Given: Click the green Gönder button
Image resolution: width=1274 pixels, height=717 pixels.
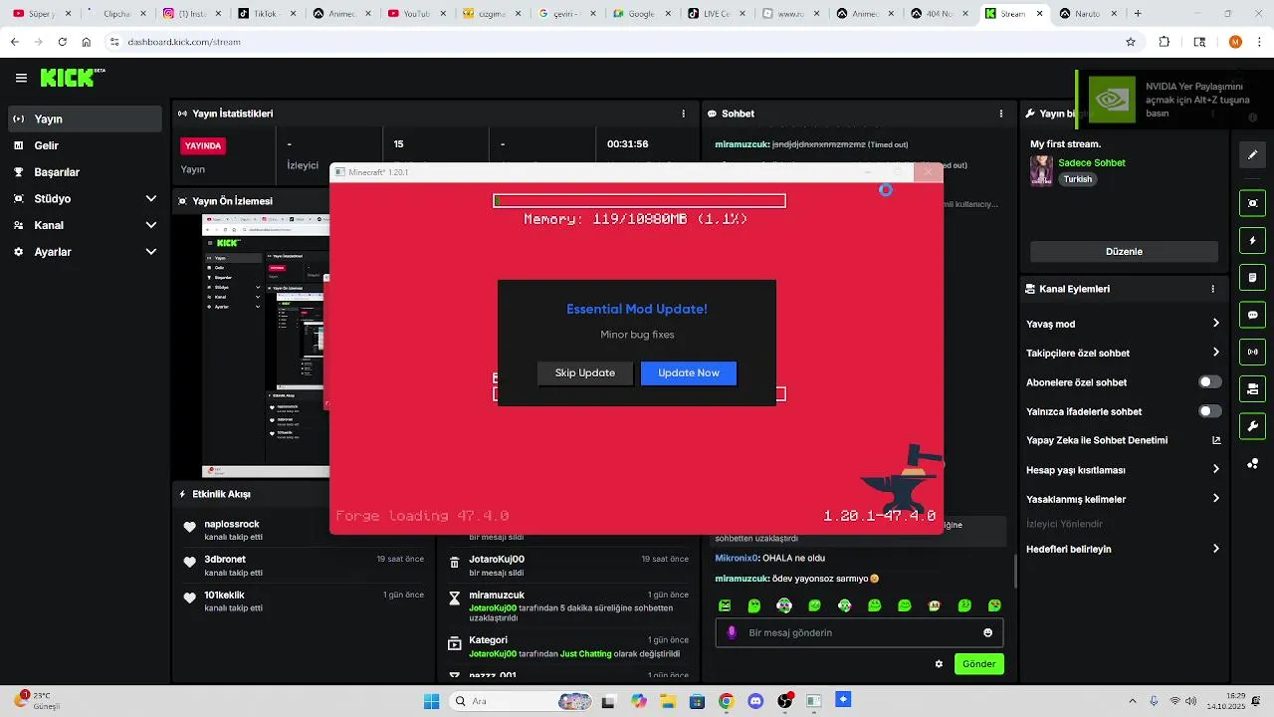Looking at the screenshot, I should coord(979,663).
